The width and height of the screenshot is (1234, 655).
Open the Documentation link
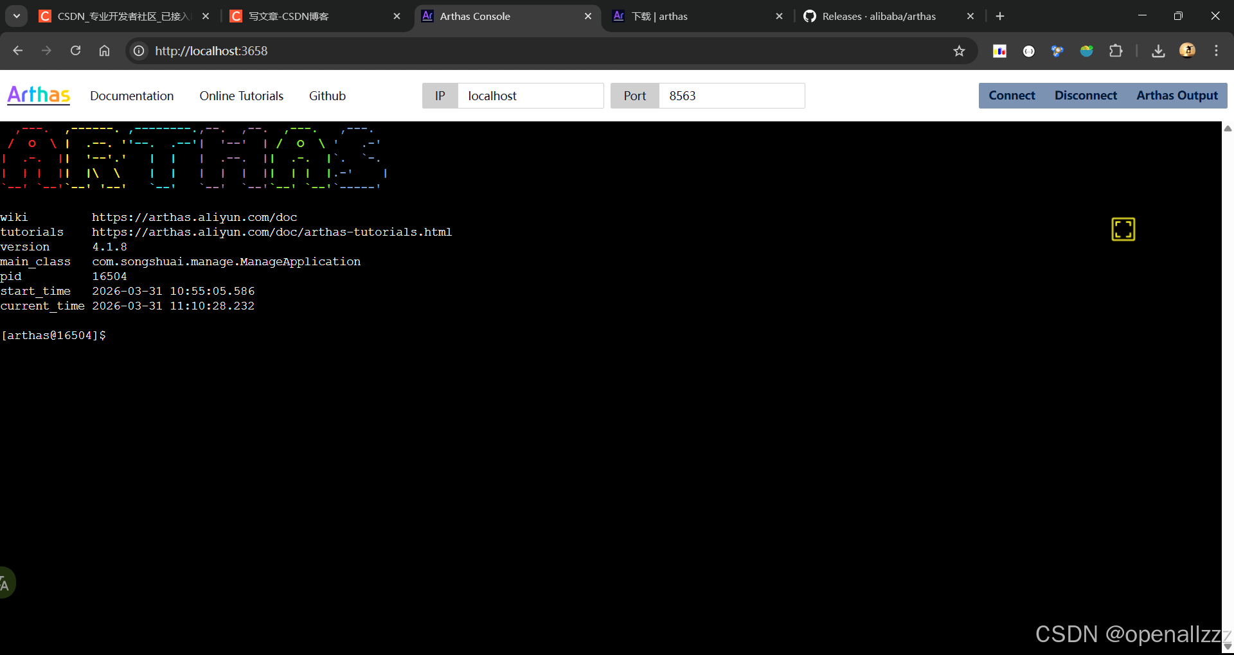[x=132, y=96]
